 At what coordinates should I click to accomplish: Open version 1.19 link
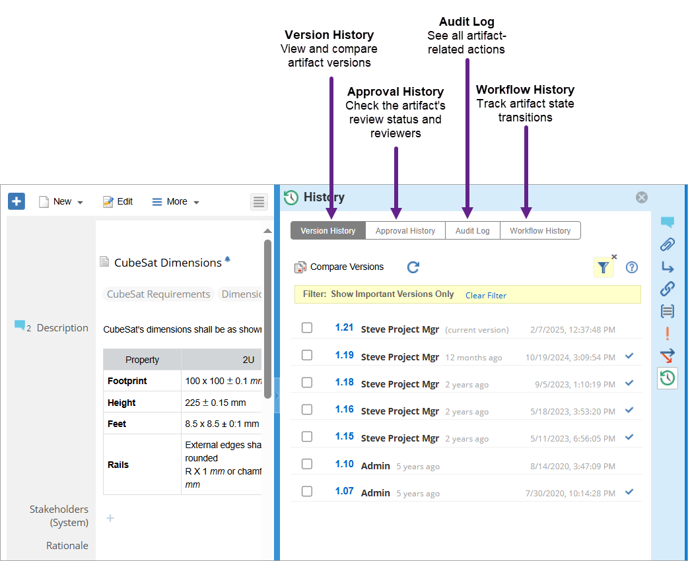pos(344,355)
